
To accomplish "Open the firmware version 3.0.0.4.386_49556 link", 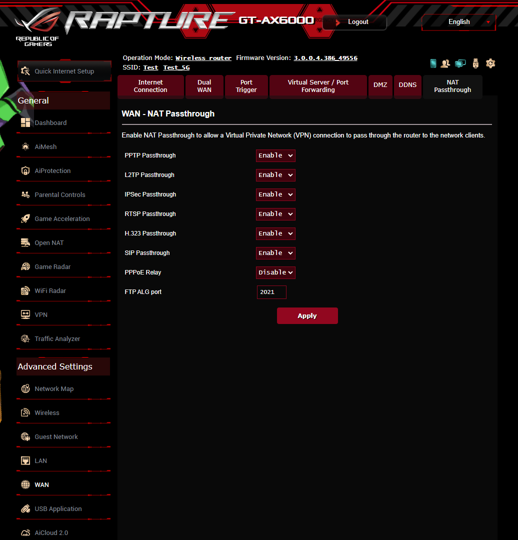I will (x=325, y=58).
